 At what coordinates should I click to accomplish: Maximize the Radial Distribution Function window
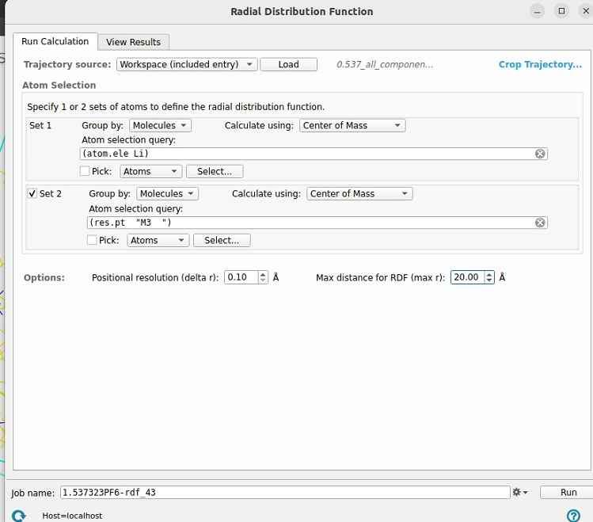[x=561, y=11]
